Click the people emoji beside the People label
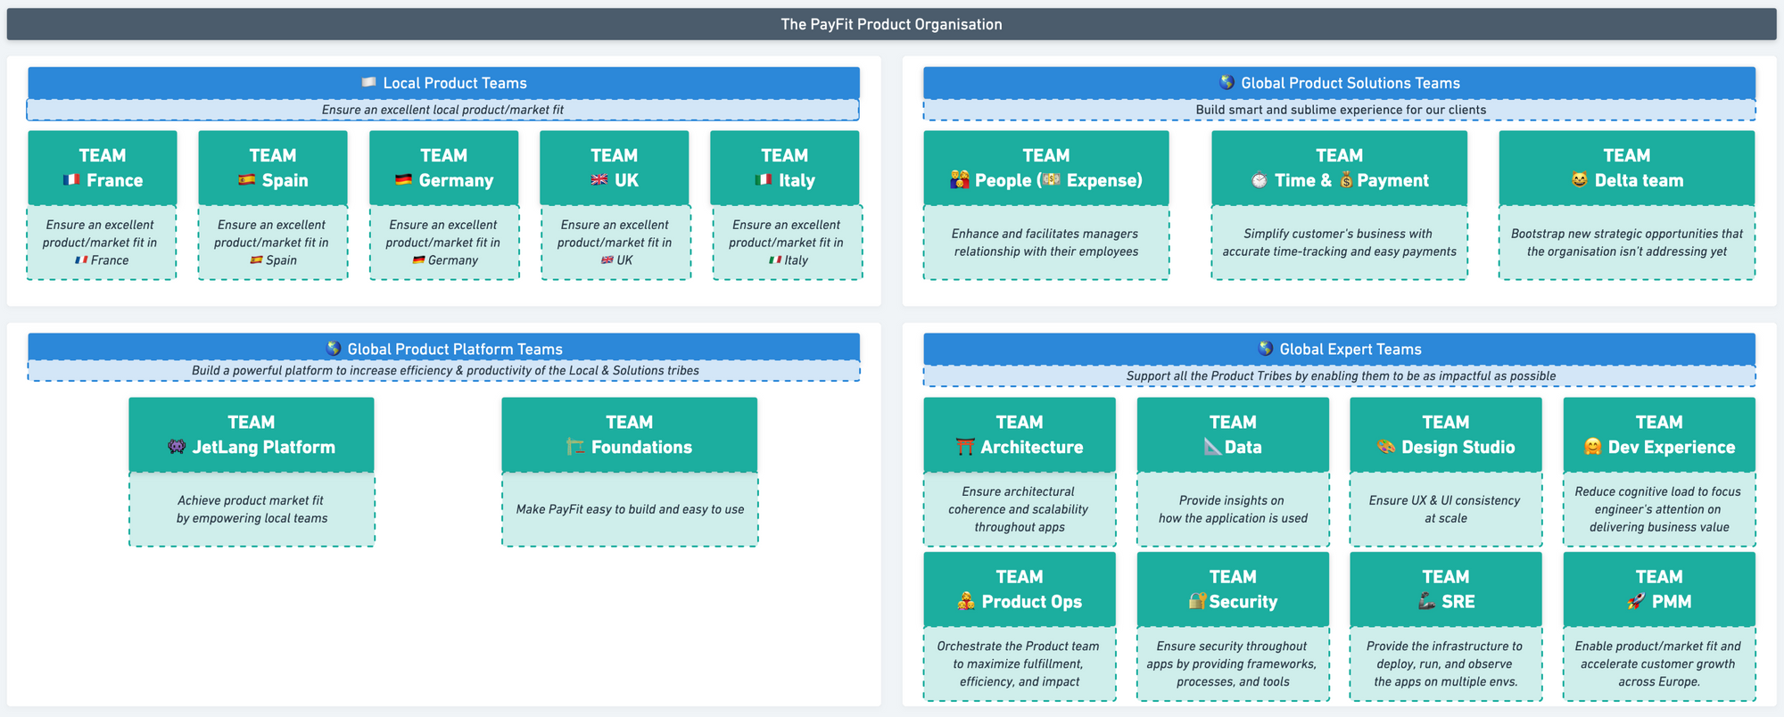This screenshot has width=1784, height=717. pyautogui.click(x=960, y=180)
